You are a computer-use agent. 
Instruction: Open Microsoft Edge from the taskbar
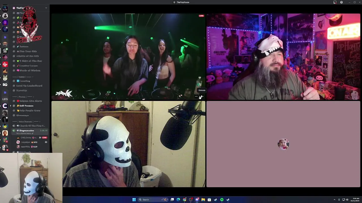(178, 200)
